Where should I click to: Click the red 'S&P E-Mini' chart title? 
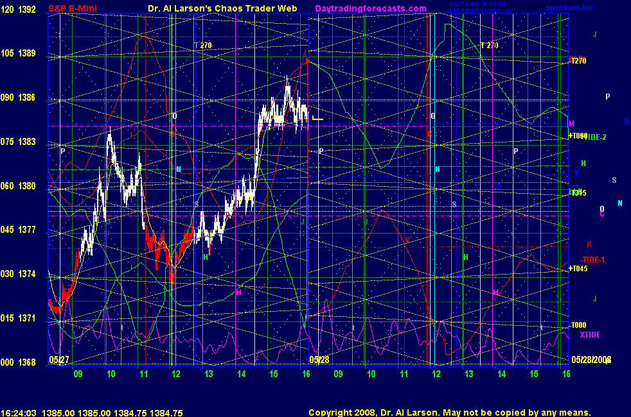tap(73, 8)
